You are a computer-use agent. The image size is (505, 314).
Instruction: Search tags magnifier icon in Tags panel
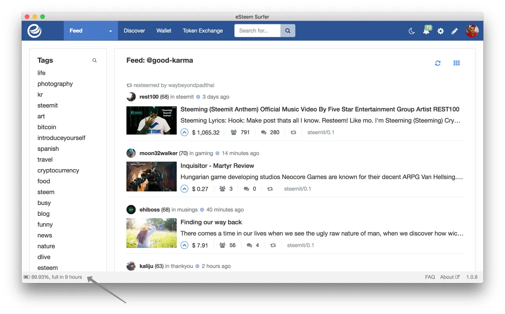pyautogui.click(x=94, y=60)
